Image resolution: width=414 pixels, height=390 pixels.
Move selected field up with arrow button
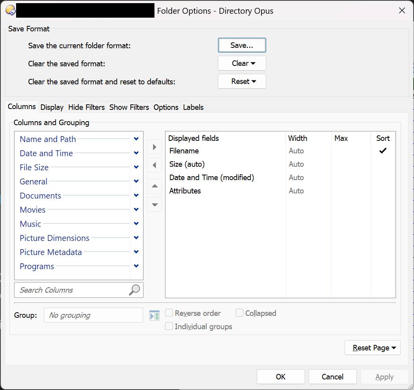coord(154,186)
